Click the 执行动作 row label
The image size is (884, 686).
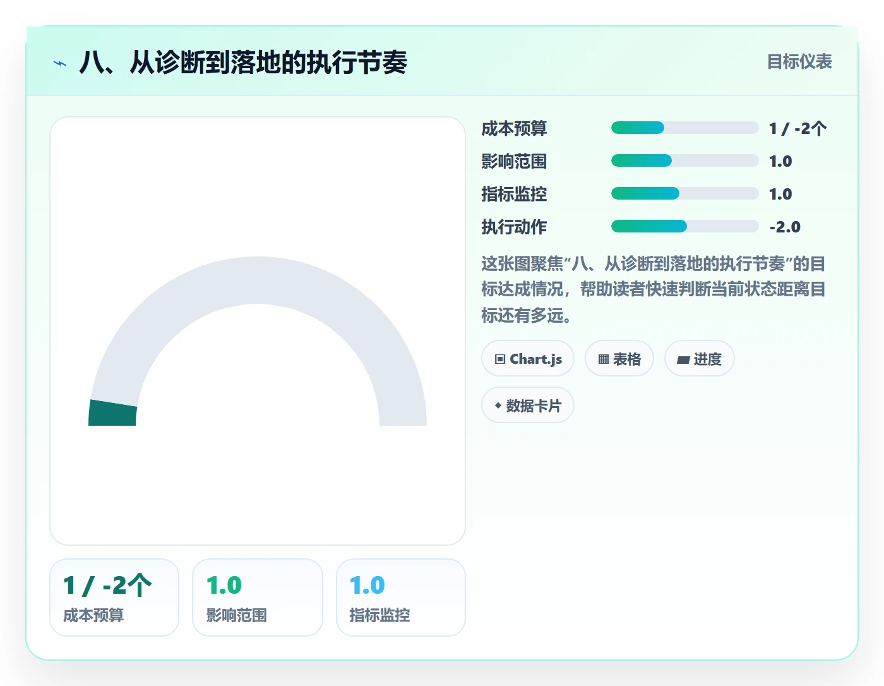click(x=514, y=227)
